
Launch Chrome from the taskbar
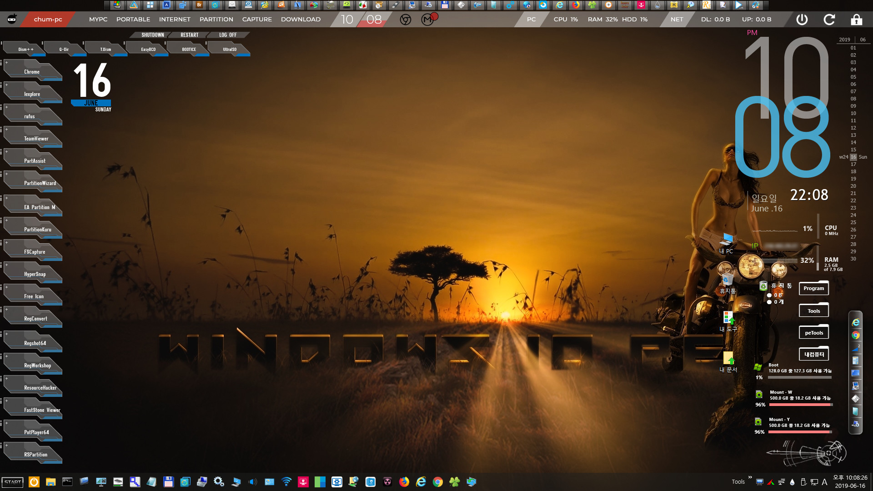438,482
